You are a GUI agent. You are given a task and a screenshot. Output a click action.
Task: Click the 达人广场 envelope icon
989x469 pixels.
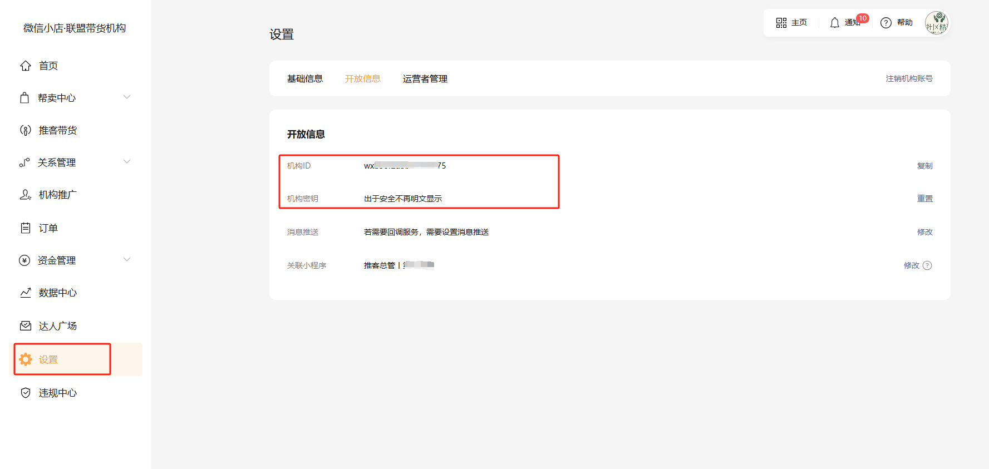pos(26,326)
